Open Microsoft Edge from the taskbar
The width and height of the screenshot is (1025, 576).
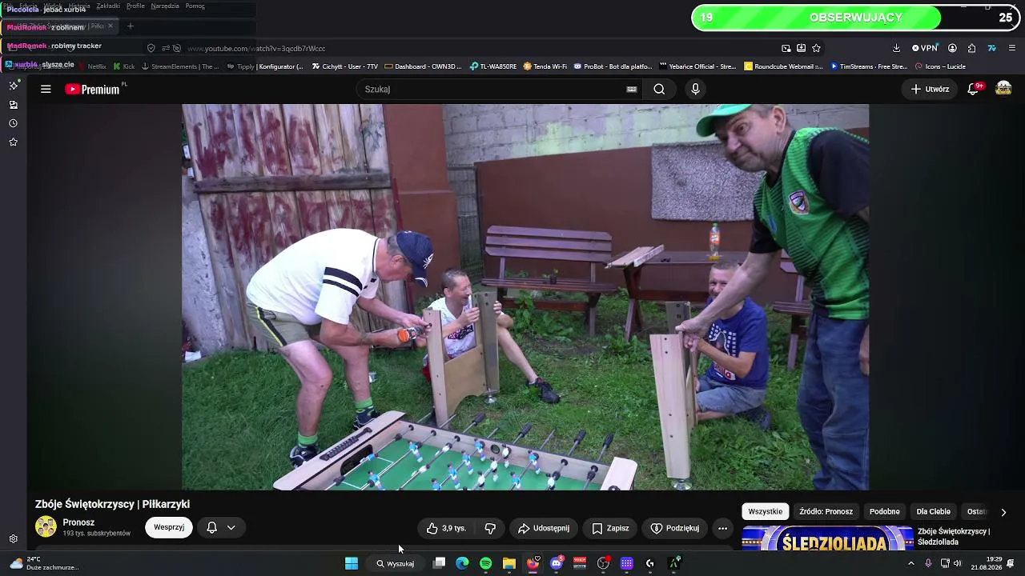[x=462, y=563]
